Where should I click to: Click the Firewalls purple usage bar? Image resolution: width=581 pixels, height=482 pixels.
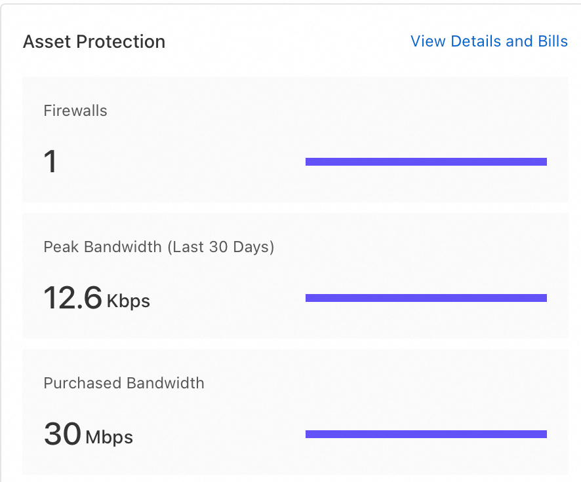(x=426, y=162)
